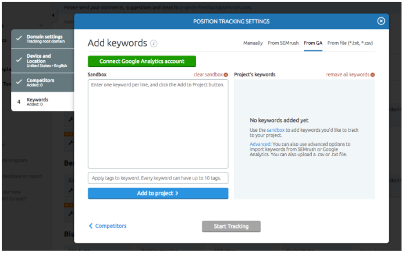
Task: Click the Project's keywords label
Action: point(254,75)
